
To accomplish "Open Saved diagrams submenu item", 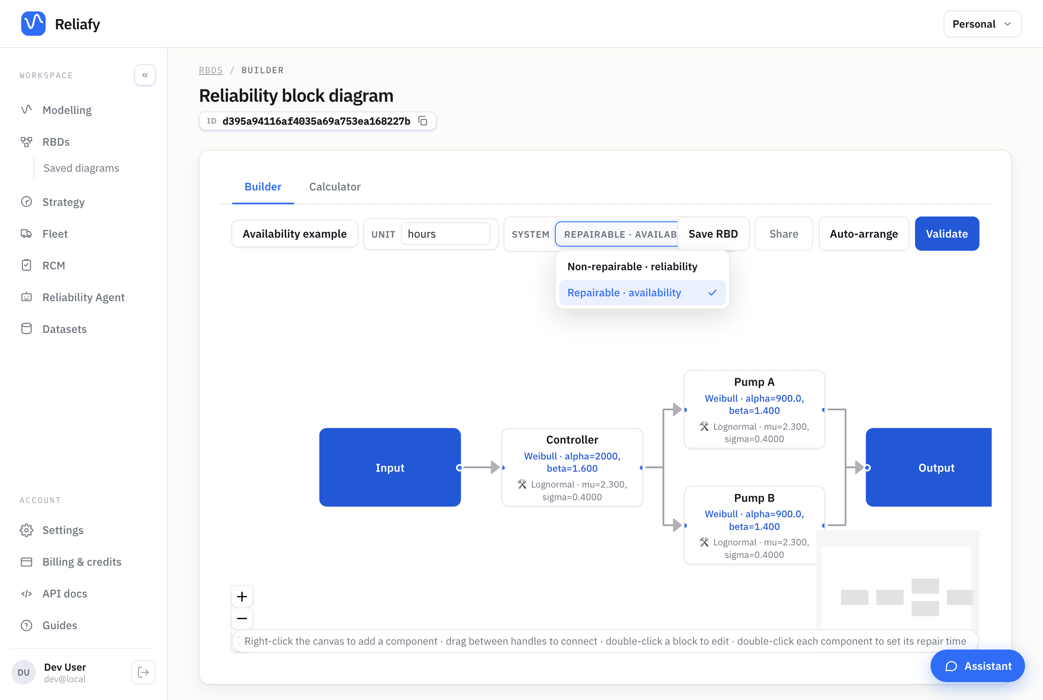I will [81, 168].
